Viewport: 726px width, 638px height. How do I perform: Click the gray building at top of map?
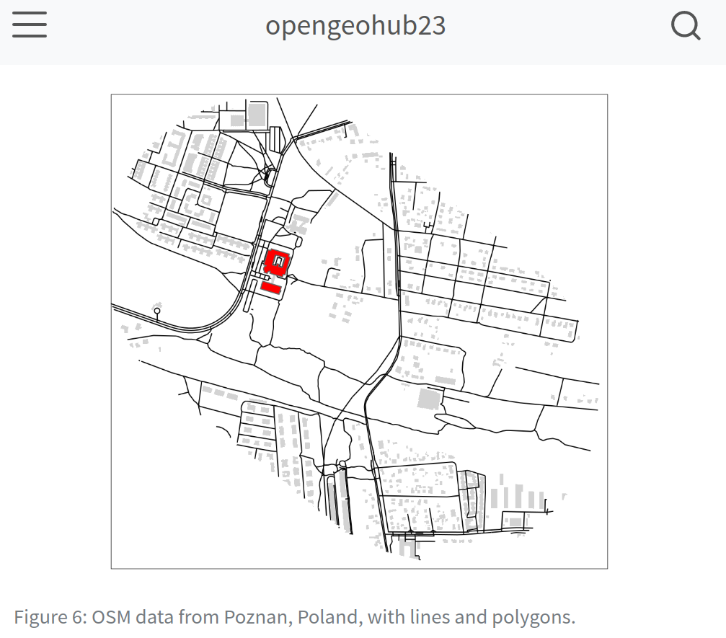[257, 115]
